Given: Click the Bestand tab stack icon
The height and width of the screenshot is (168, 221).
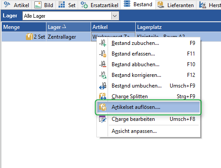Looking at the screenshot, I should pyautogui.click(x=127, y=4).
